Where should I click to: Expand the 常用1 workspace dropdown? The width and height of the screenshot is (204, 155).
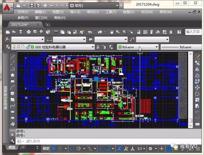click(121, 6)
